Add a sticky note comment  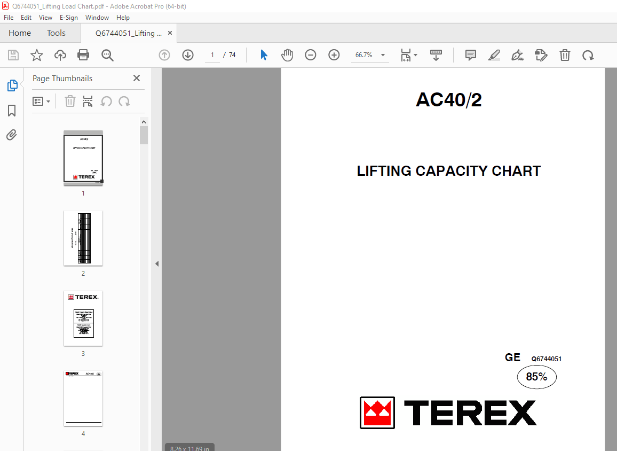(x=470, y=55)
